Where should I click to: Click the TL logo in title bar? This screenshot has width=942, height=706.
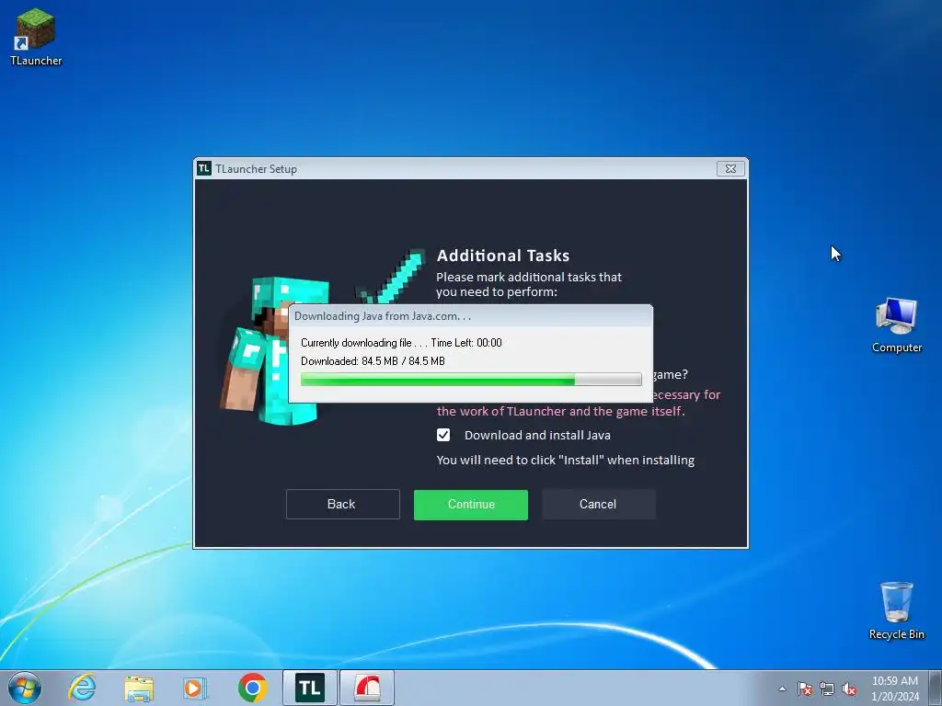point(204,169)
